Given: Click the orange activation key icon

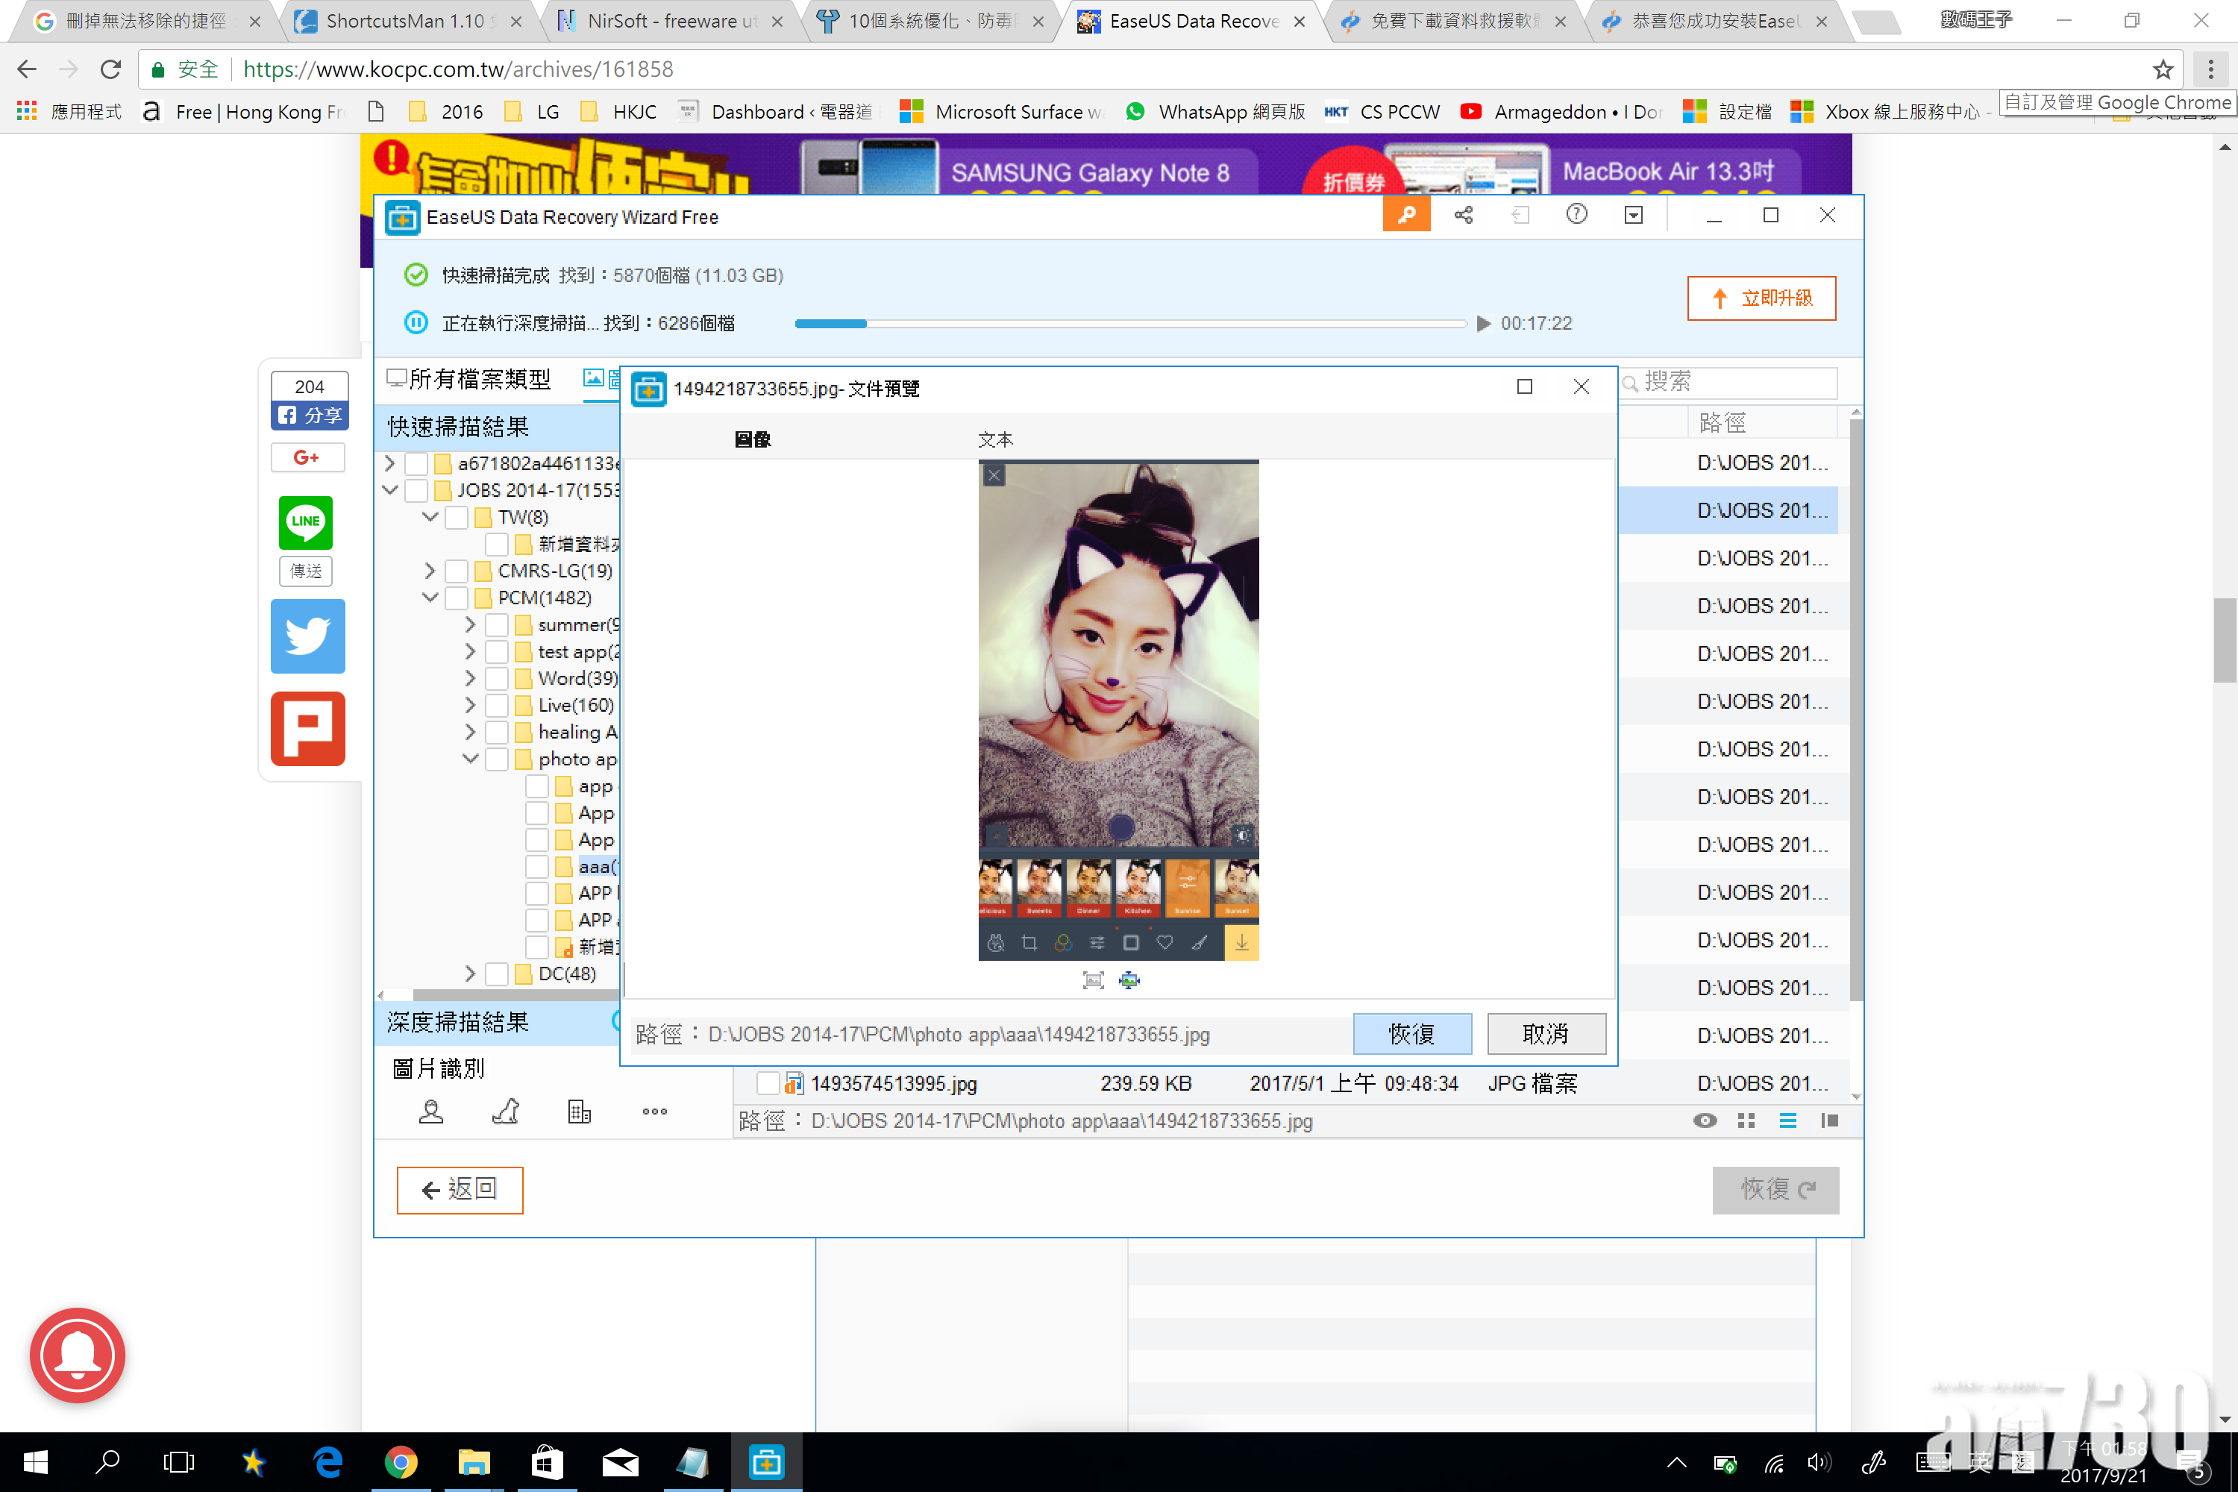Looking at the screenshot, I should tap(1405, 216).
